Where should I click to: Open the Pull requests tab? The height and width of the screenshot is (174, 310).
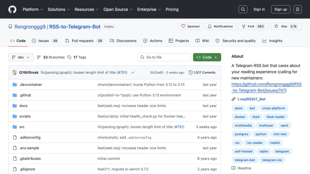84,41
